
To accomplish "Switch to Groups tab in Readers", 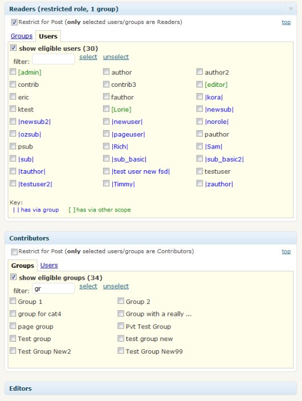I will click(x=22, y=36).
